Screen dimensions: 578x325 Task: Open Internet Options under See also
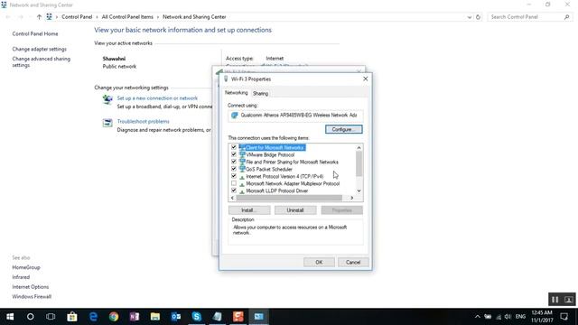[30, 287]
